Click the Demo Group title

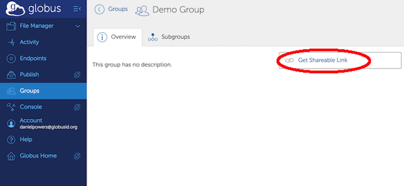178,10
